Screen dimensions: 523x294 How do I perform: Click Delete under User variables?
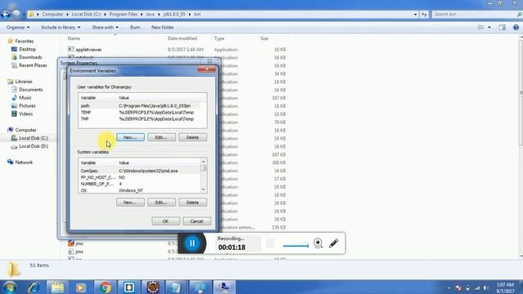pyautogui.click(x=193, y=137)
